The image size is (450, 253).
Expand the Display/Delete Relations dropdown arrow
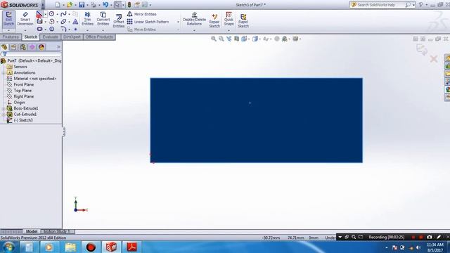click(194, 30)
